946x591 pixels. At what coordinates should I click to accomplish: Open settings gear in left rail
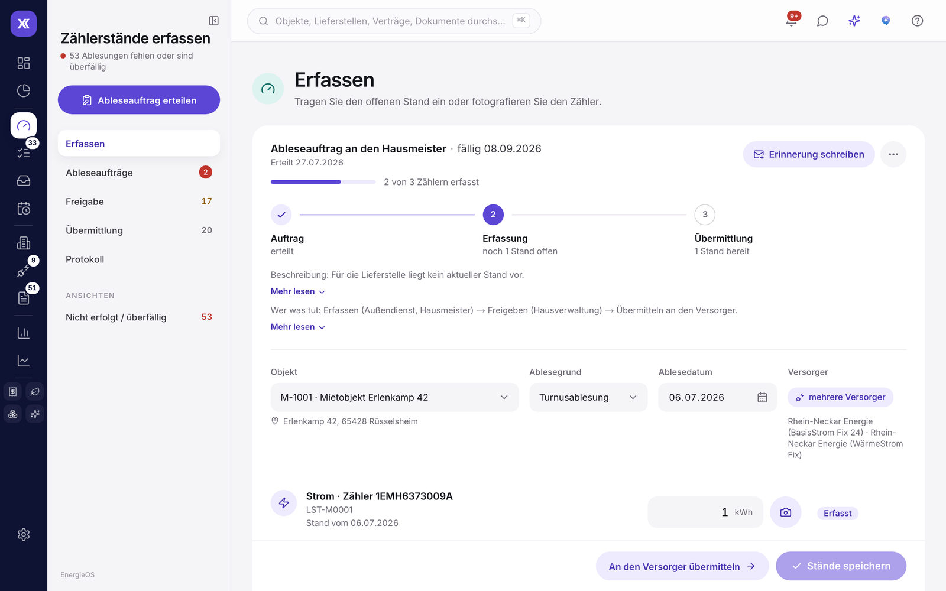tap(24, 534)
